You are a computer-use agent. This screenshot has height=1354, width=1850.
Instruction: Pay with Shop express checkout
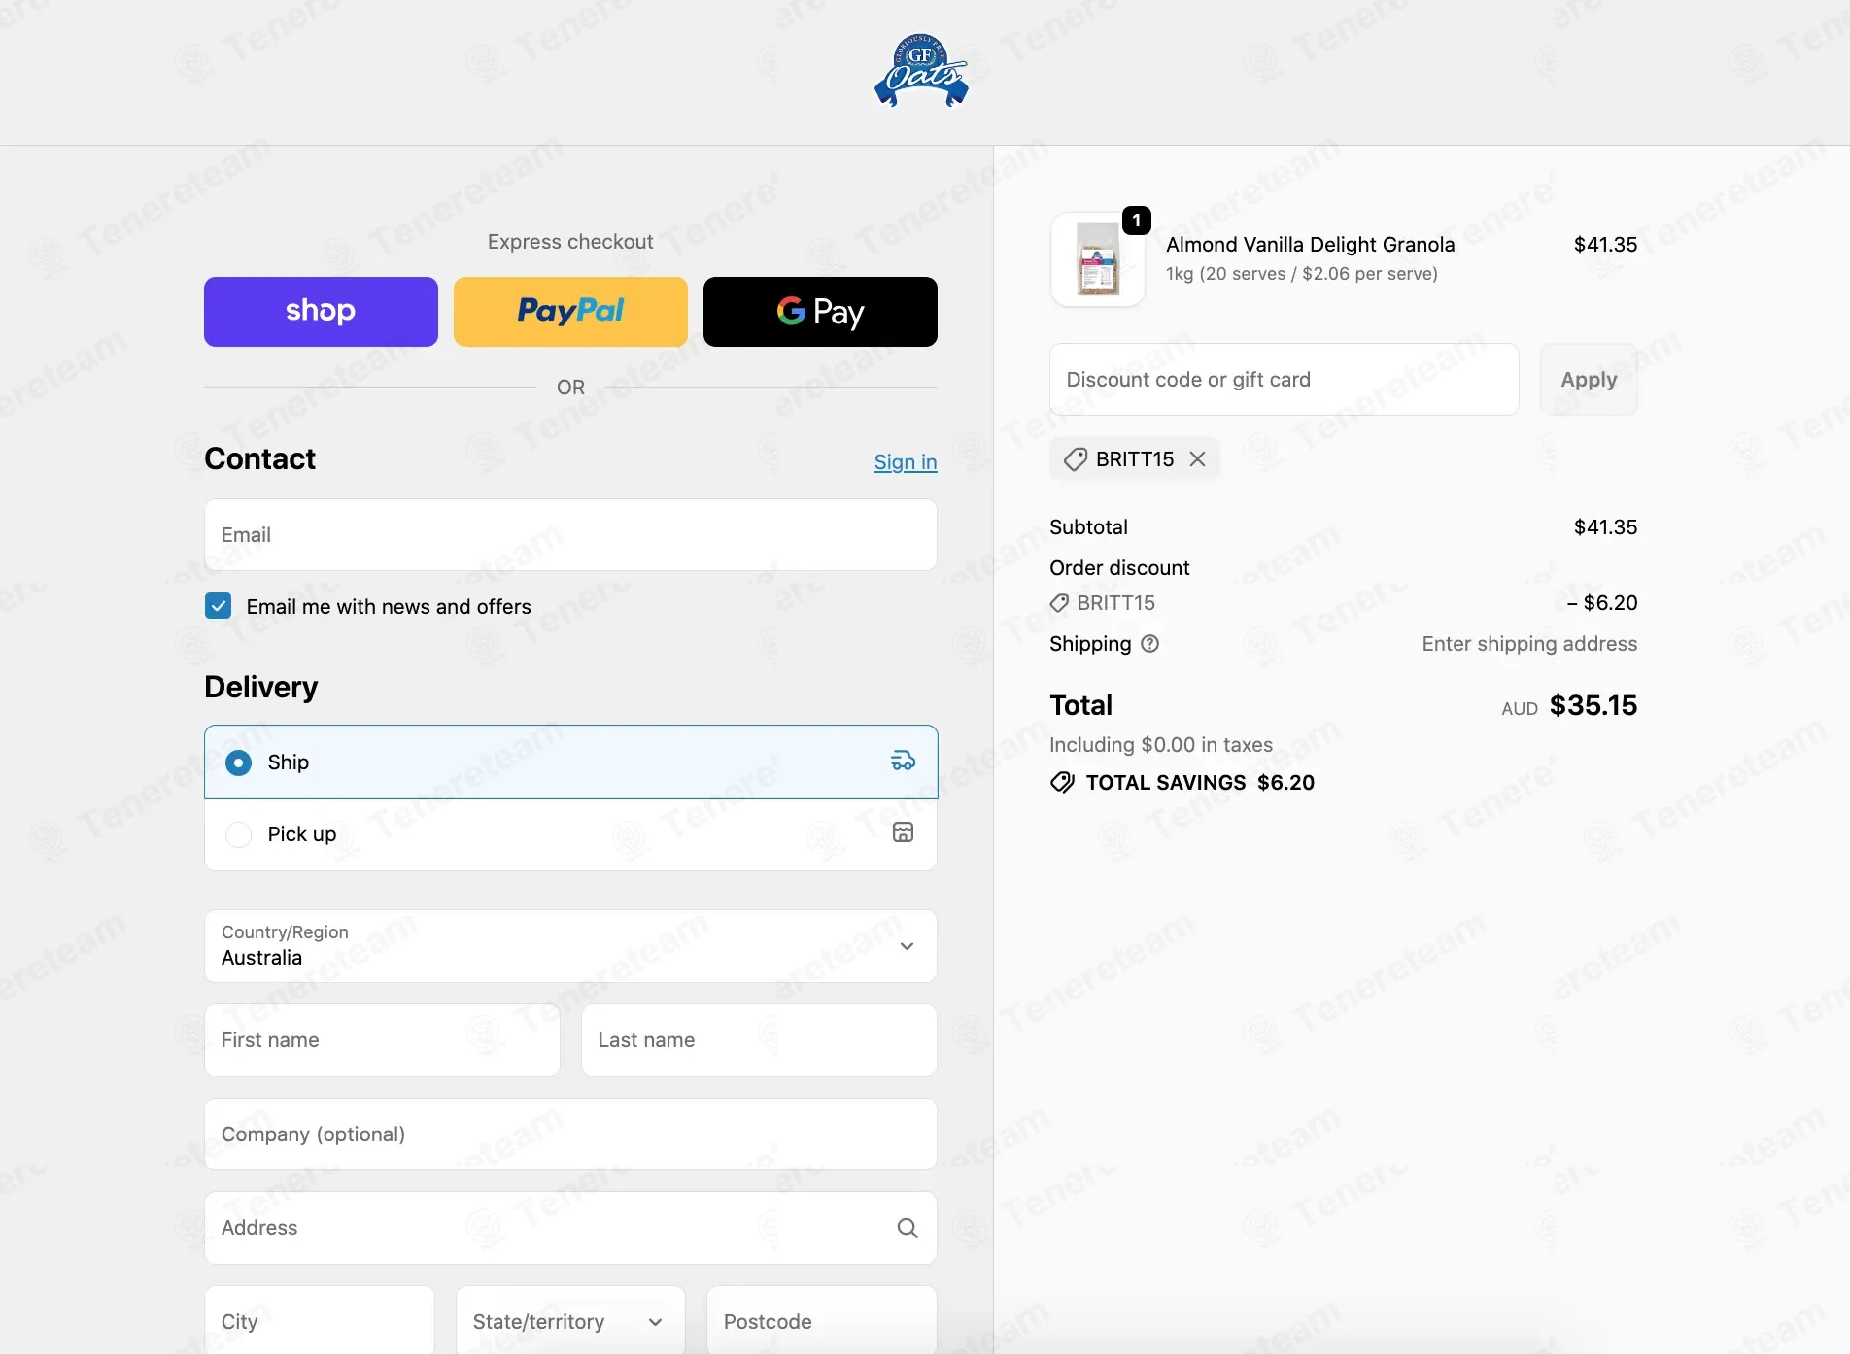tap(321, 312)
